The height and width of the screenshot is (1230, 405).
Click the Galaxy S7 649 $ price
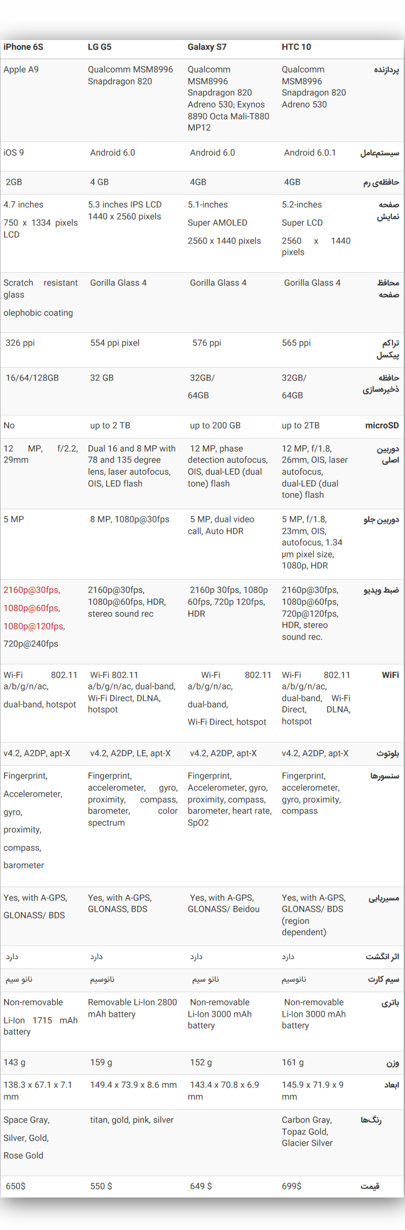click(x=201, y=1186)
